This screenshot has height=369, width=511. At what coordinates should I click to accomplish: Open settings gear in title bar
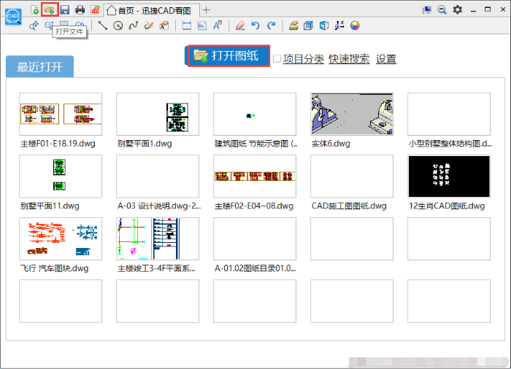(458, 9)
